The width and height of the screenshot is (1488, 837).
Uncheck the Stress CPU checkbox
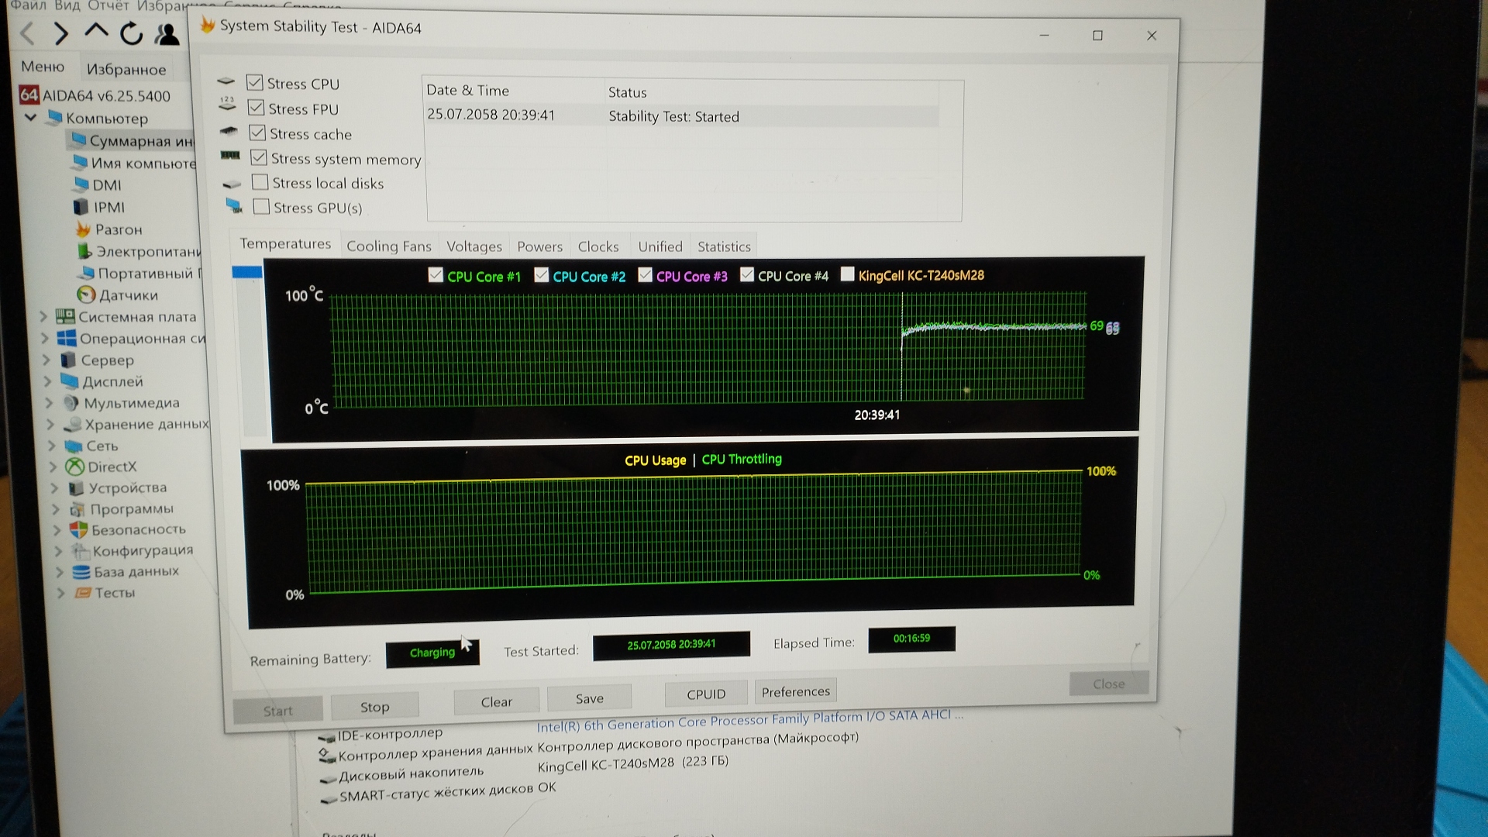coord(254,82)
